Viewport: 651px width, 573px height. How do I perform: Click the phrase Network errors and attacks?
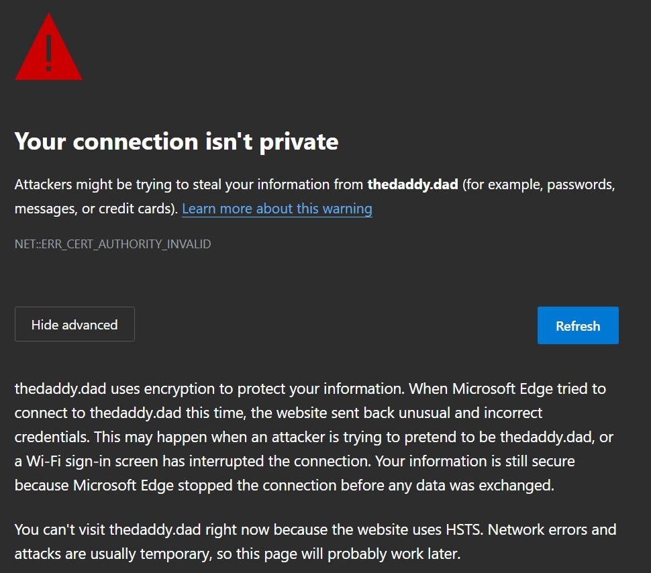click(315, 542)
